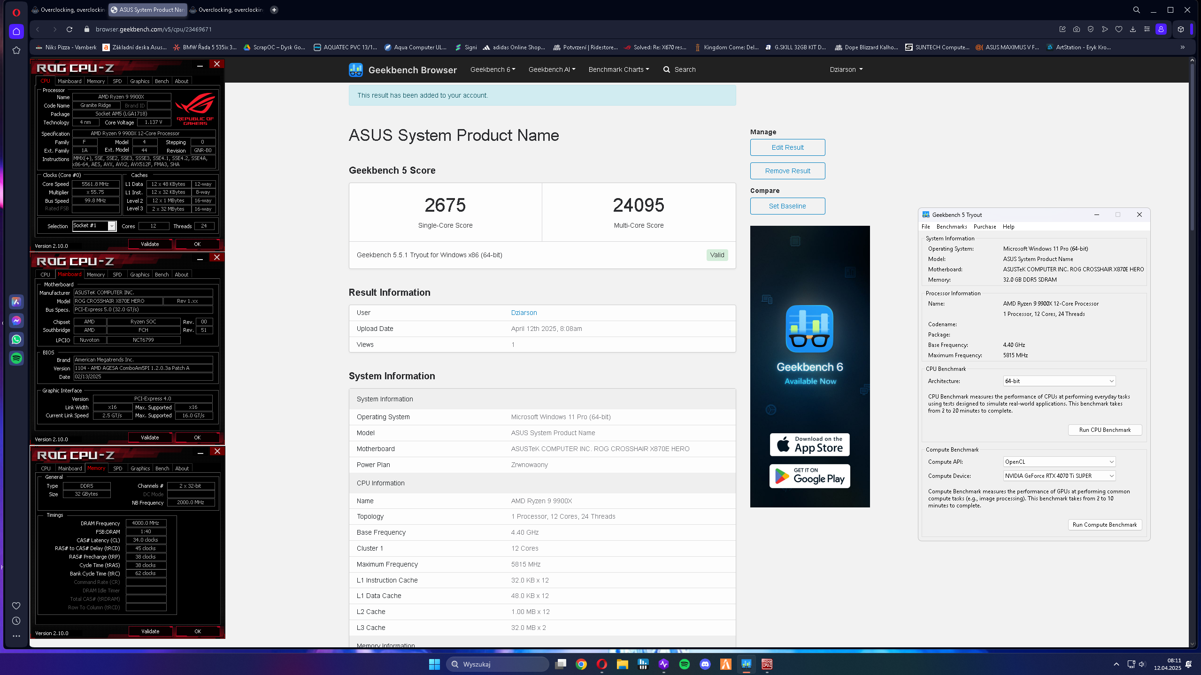This screenshot has width=1201, height=675.
Task: Click ROG CPU-Z taskbar icon
Action: click(767, 664)
